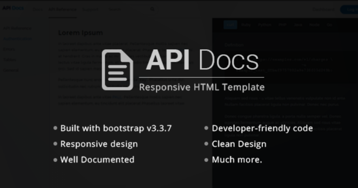Click the 'Well Documented' bullet text

coord(97,159)
